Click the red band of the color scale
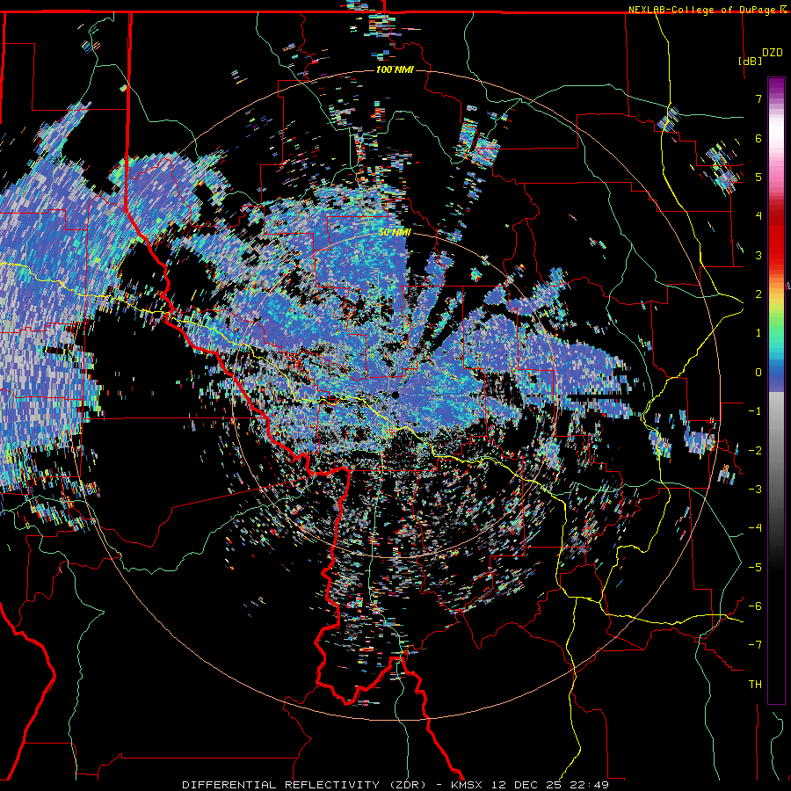Screen dimensions: 791x791 [776, 237]
